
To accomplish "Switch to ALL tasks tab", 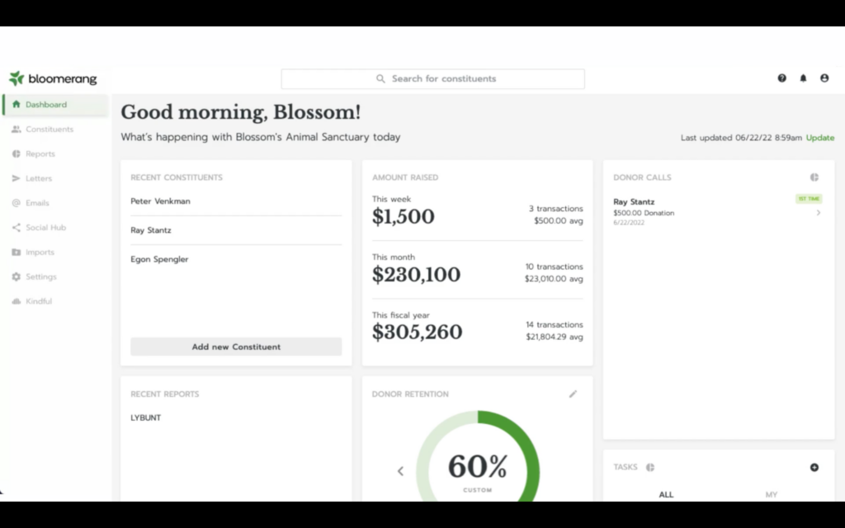I will click(666, 494).
